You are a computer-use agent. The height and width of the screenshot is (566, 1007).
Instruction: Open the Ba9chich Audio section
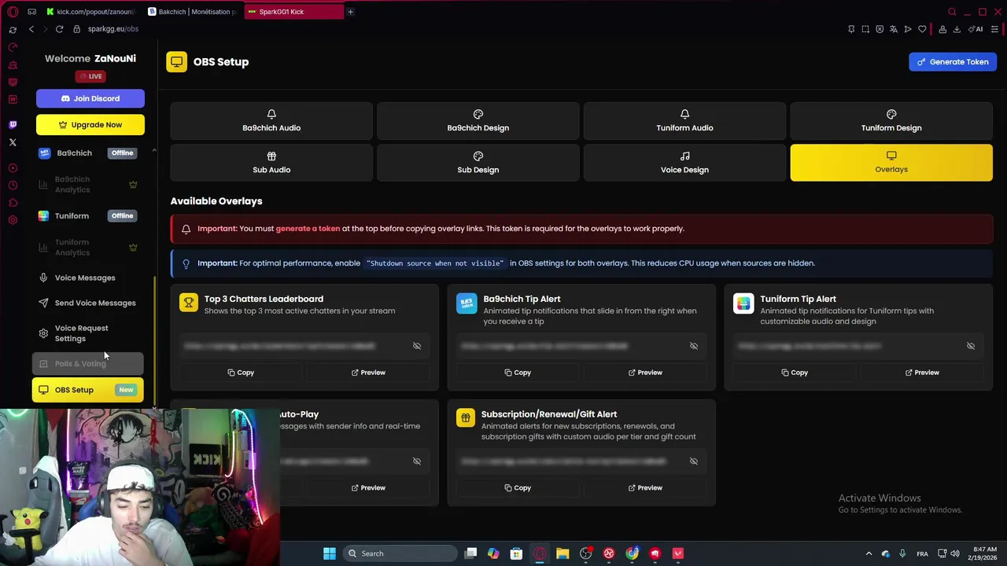point(271,120)
